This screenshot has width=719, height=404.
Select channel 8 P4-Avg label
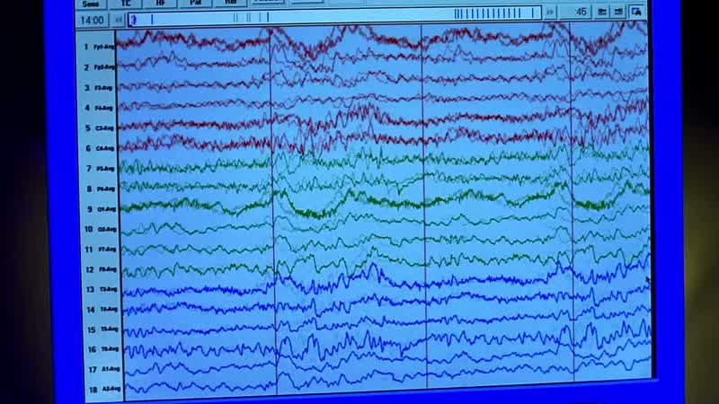point(101,189)
